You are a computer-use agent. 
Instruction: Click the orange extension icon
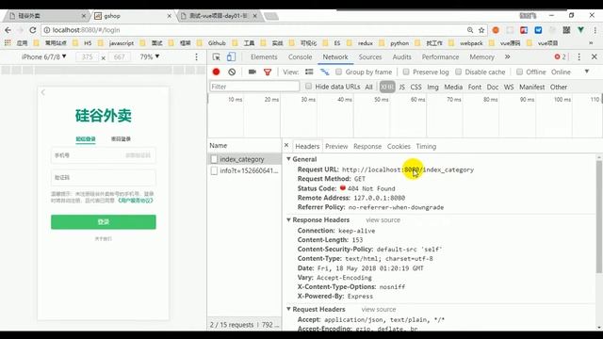tap(496, 30)
